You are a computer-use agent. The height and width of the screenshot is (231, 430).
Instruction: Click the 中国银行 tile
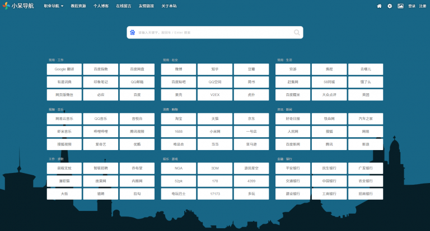(x=329, y=181)
